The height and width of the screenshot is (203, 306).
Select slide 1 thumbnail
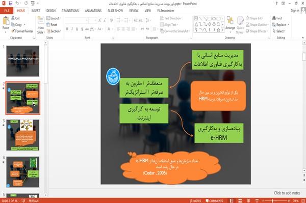tap(22, 61)
